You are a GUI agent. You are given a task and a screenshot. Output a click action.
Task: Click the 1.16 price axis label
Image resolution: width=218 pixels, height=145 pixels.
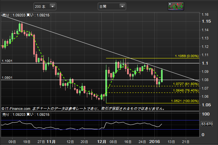[x=205, y=14]
